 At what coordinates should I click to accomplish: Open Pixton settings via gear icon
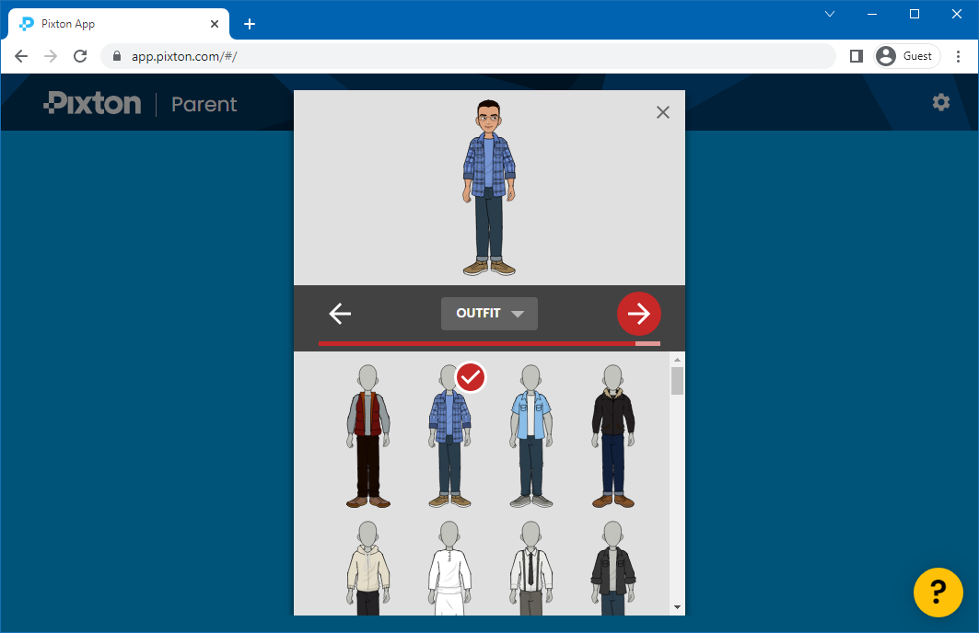coord(940,102)
